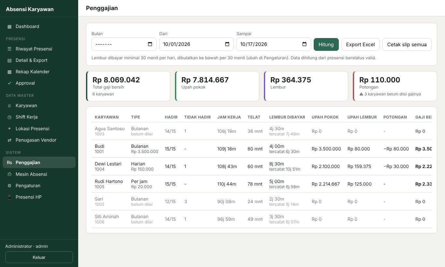Click the Rekap Kalender calendar icon
This screenshot has width=445, height=267.
9,72
